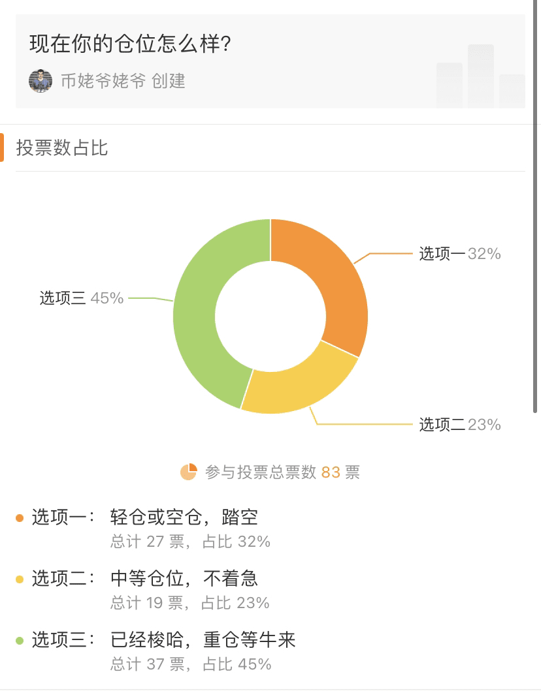Screen dimensions: 541x691
Task: Click chart label 选项二 23%
Action: point(460,425)
